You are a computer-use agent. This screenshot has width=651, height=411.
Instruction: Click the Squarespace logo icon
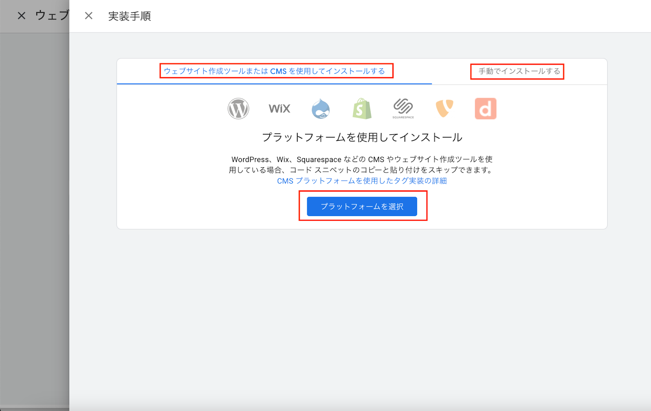pyautogui.click(x=403, y=109)
